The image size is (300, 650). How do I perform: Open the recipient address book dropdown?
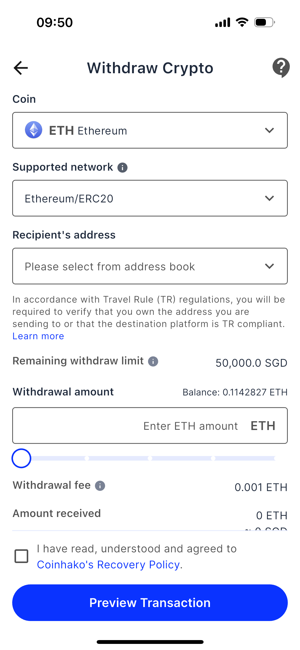click(150, 266)
